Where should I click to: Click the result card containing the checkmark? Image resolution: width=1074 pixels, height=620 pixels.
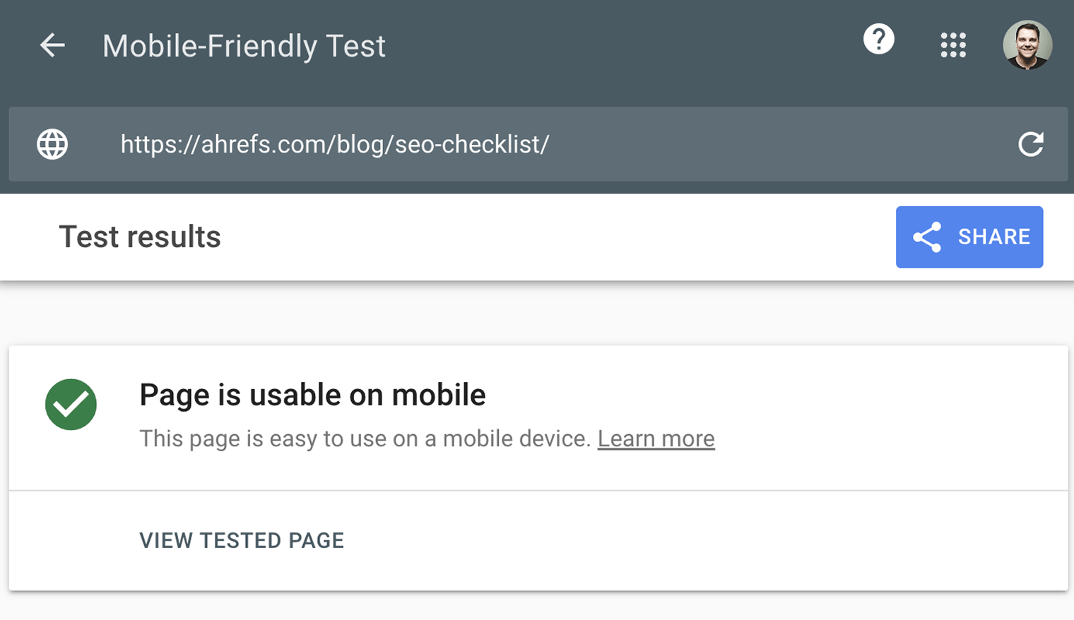coord(537,417)
